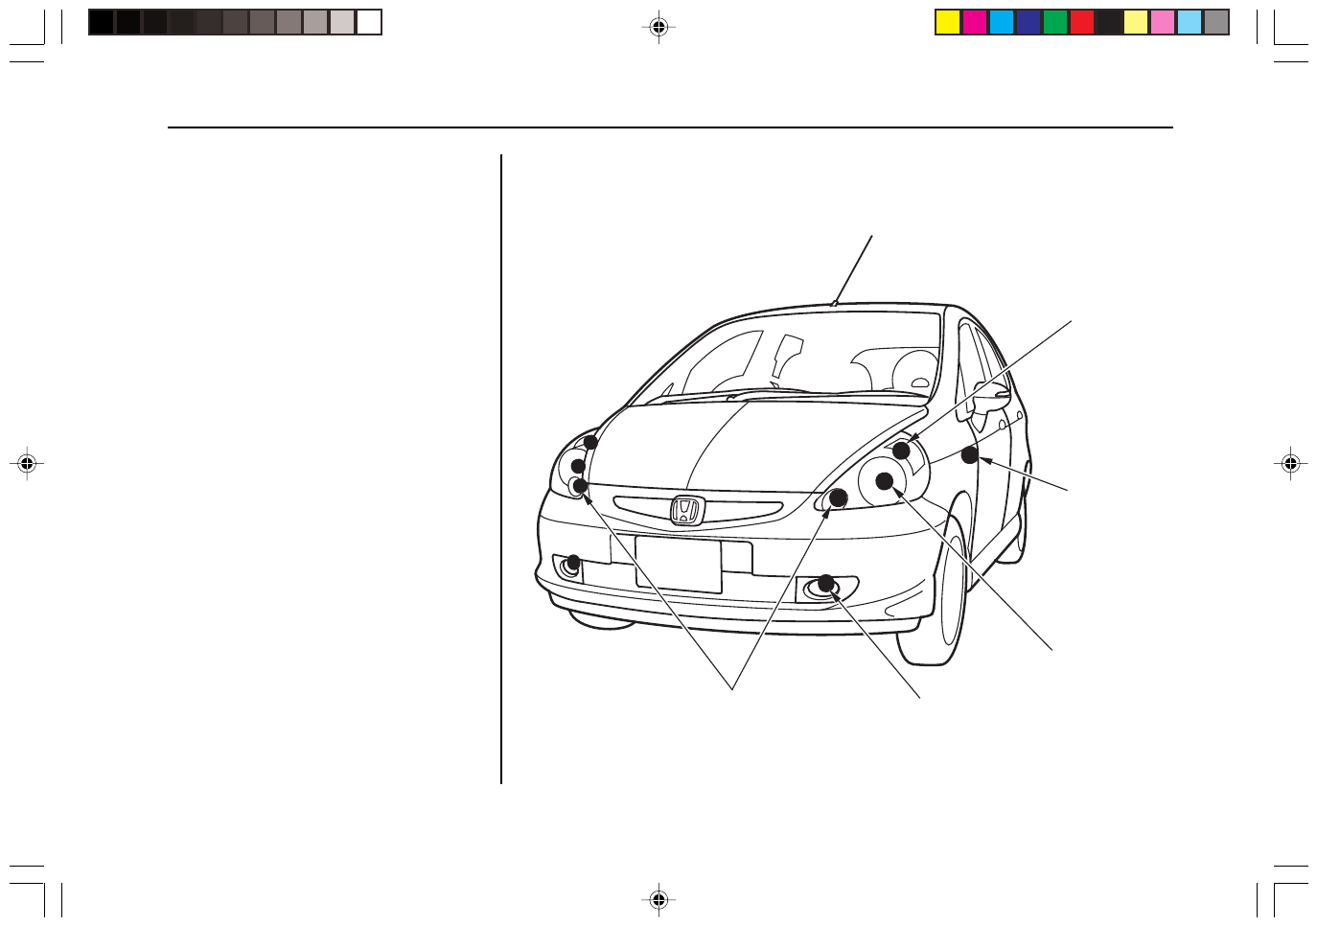The width and height of the screenshot is (1317, 926).
Task: Click the car's side door mirror
Action: coord(991,393)
